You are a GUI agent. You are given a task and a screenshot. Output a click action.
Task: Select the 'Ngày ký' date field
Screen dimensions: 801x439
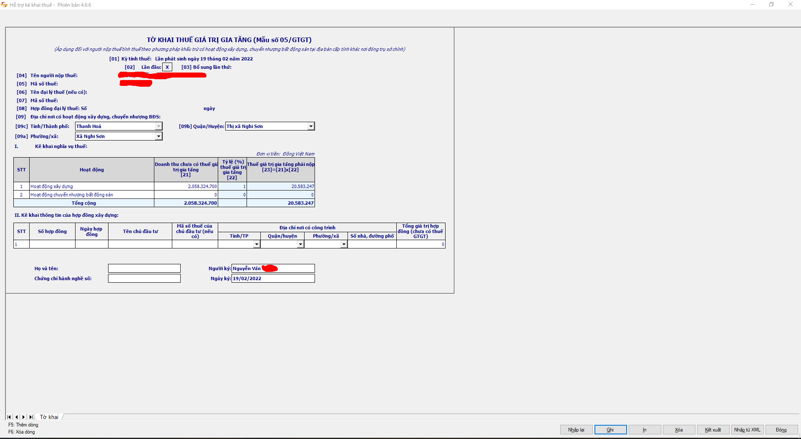tap(273, 278)
